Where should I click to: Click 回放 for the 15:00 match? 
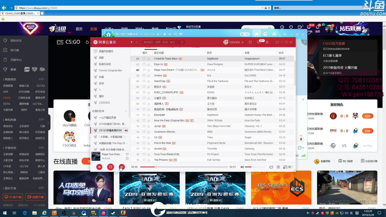pyautogui.click(x=368, y=131)
